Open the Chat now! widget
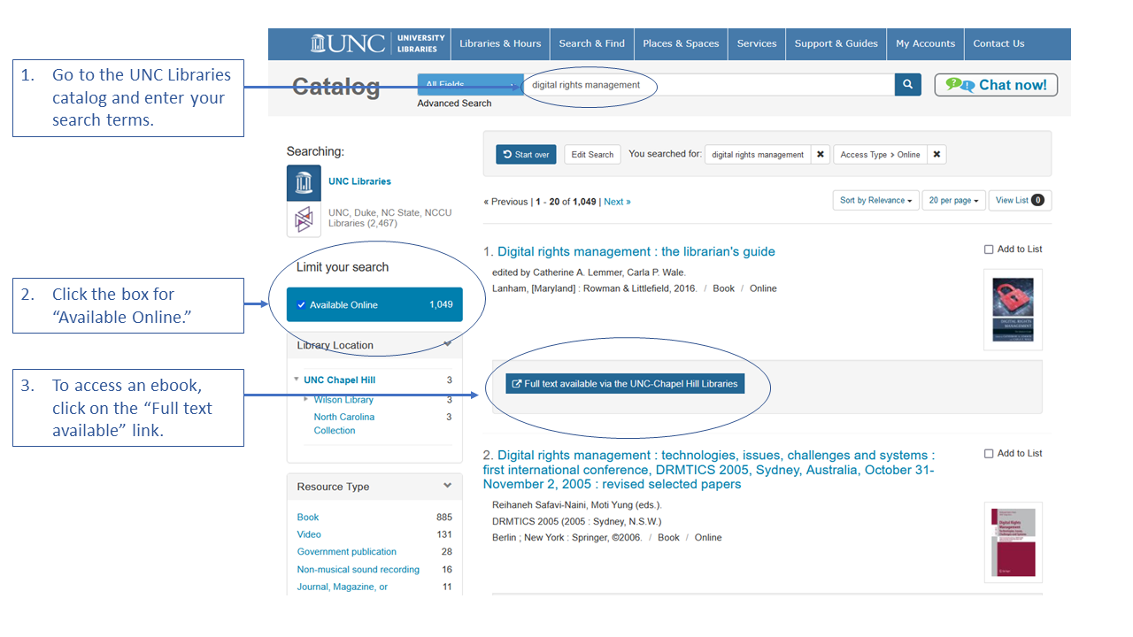 click(996, 85)
